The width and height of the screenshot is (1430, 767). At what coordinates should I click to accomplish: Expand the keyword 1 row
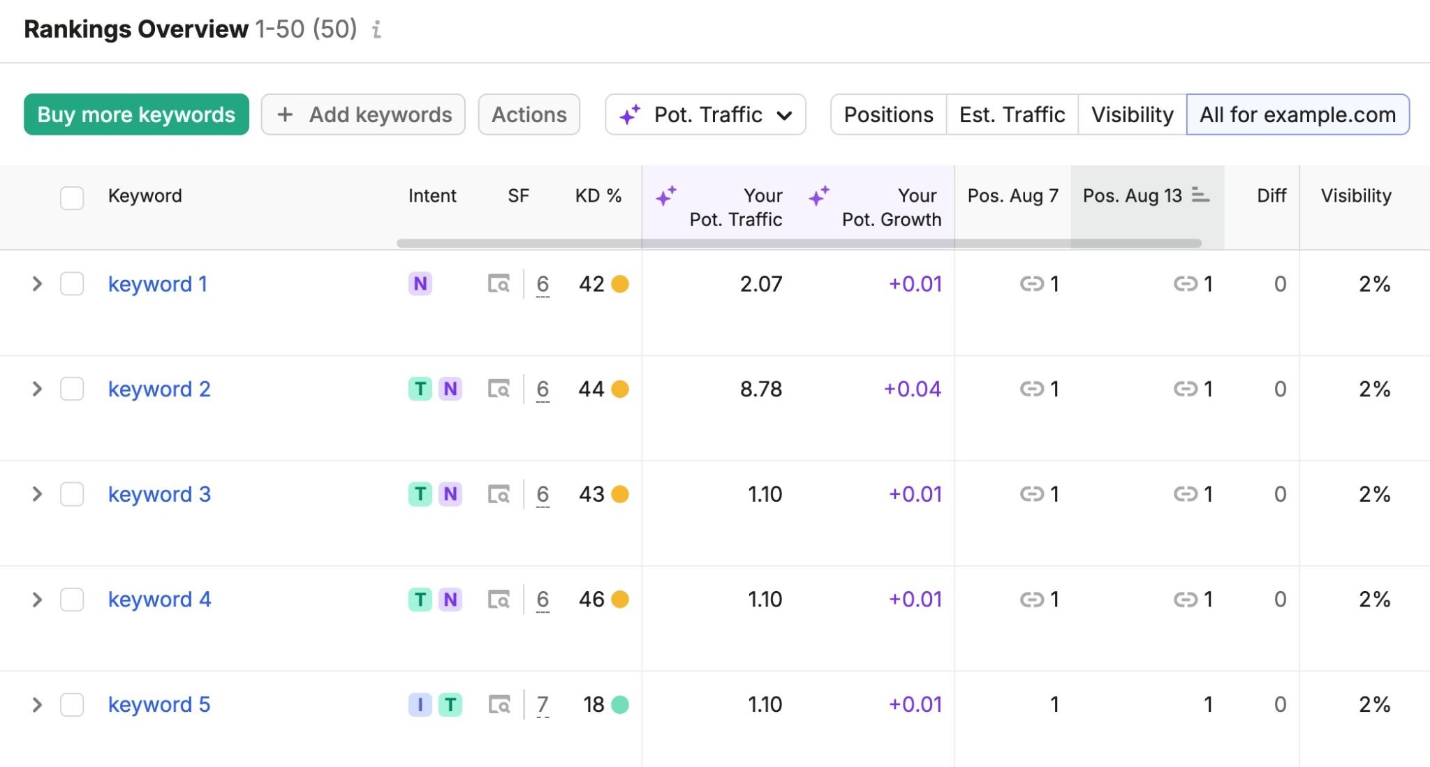(37, 284)
